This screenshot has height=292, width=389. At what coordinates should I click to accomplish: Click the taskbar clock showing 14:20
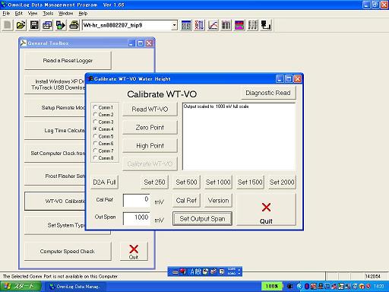(379, 287)
